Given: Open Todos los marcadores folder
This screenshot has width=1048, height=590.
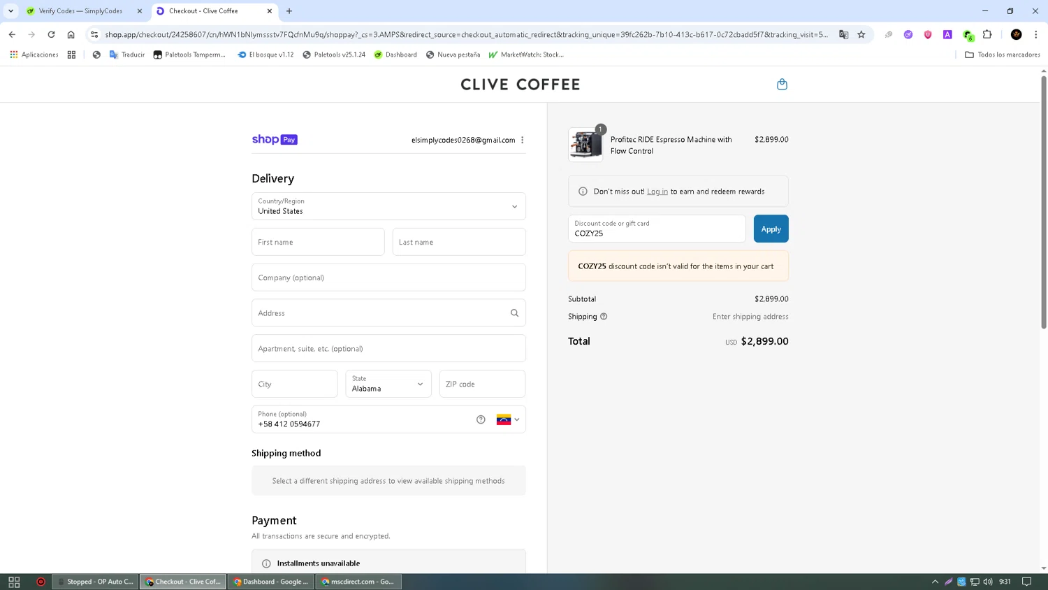Looking at the screenshot, I should point(1003,55).
